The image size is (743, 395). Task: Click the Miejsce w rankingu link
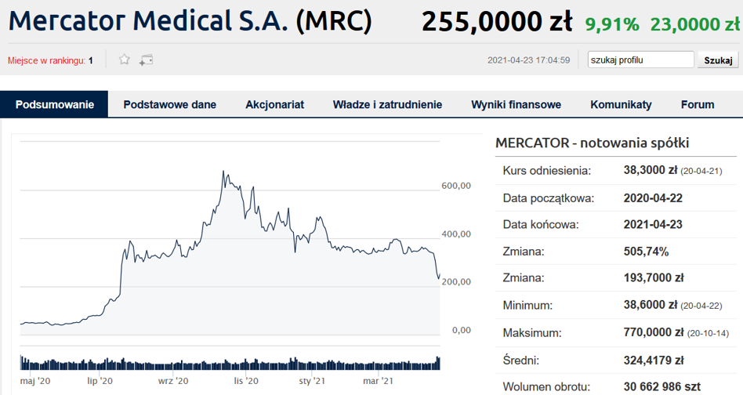[x=46, y=60]
